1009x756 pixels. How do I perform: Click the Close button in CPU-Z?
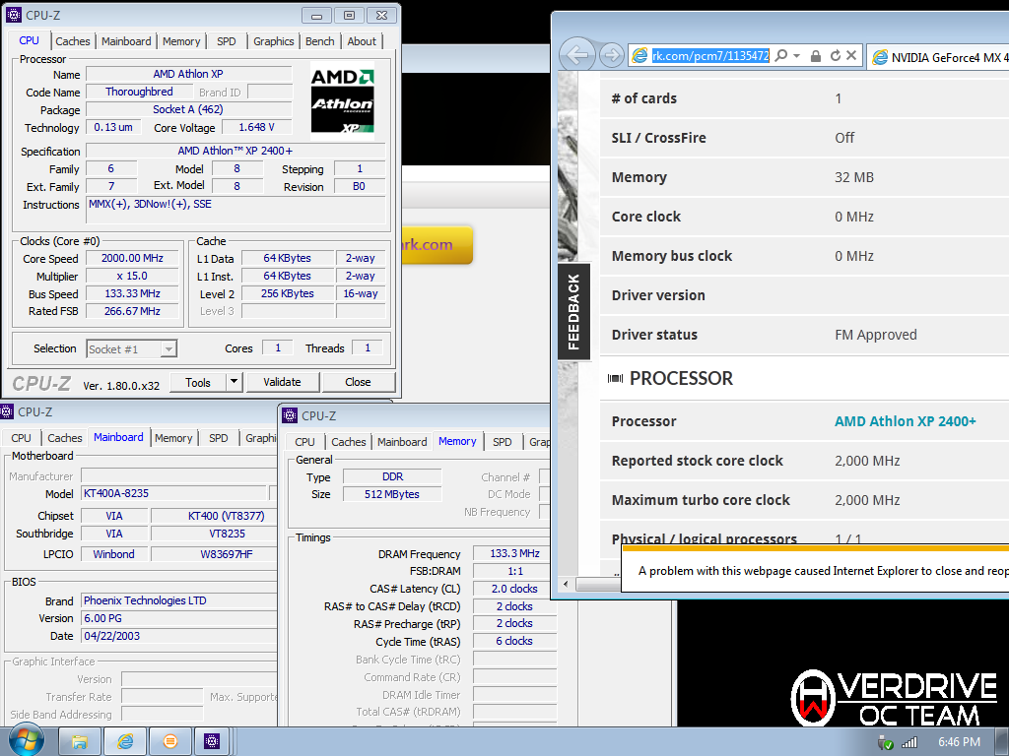click(358, 382)
